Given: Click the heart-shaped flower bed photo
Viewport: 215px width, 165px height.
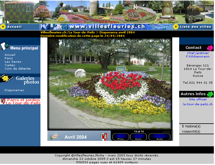Looking at the screenshot, I should tap(110, 84).
